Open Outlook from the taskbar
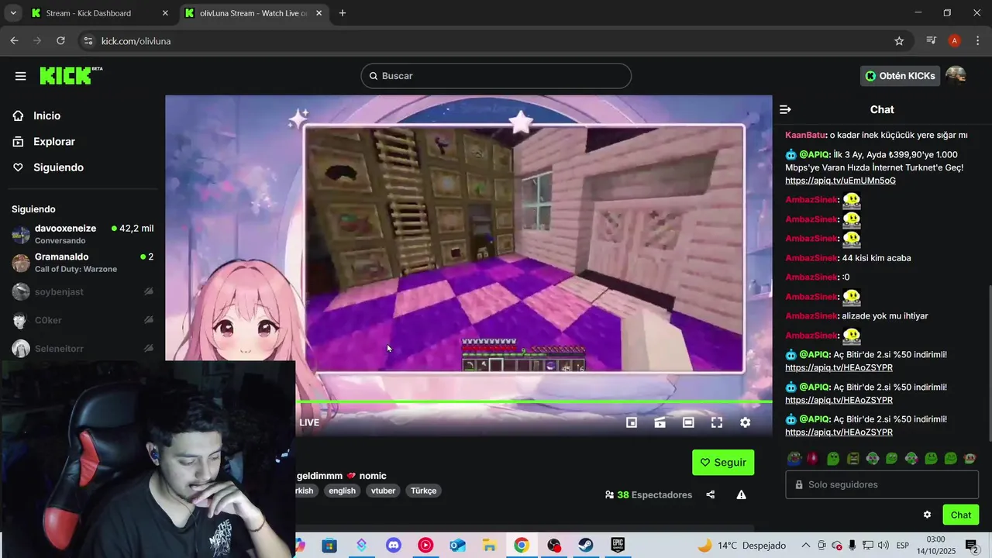The height and width of the screenshot is (558, 992). [x=457, y=546]
